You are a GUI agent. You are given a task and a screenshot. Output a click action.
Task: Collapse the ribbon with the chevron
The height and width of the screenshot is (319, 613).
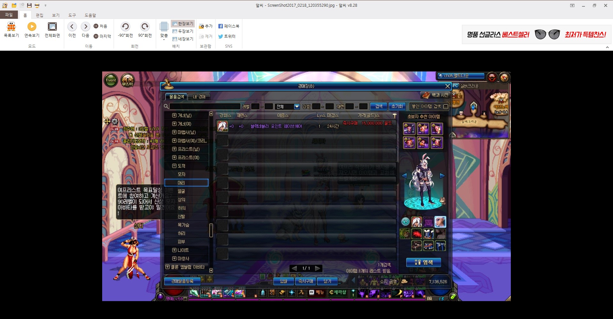607,47
